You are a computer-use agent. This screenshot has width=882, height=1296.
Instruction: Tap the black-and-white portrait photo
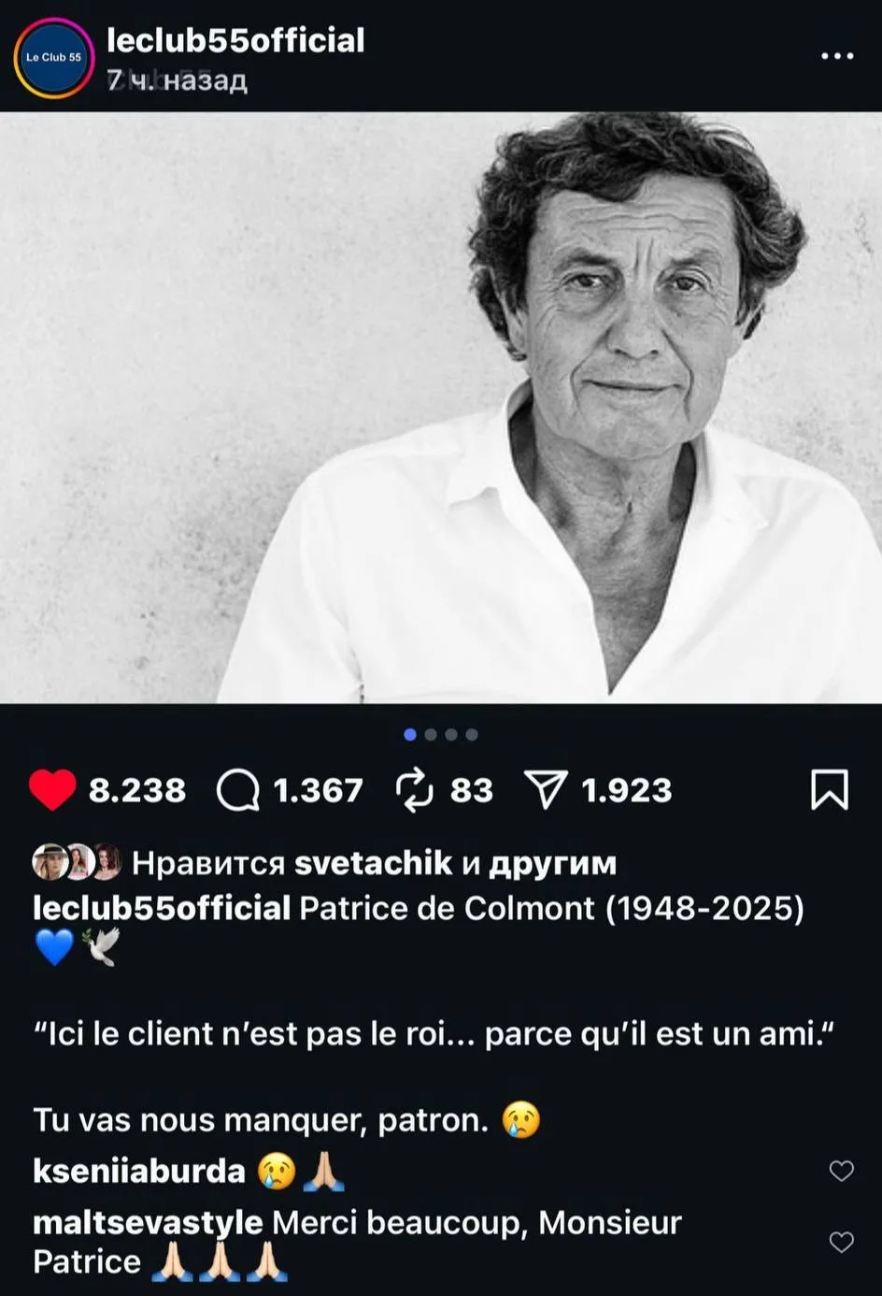click(441, 408)
